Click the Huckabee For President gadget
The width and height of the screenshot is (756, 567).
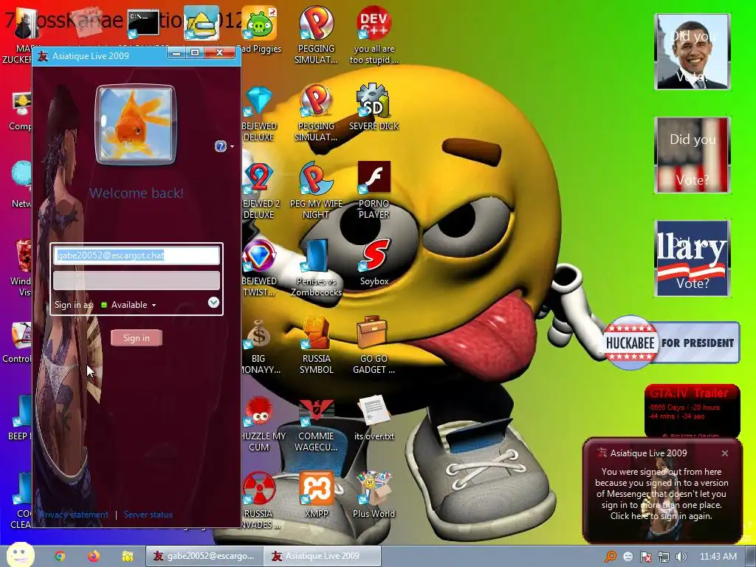click(672, 343)
